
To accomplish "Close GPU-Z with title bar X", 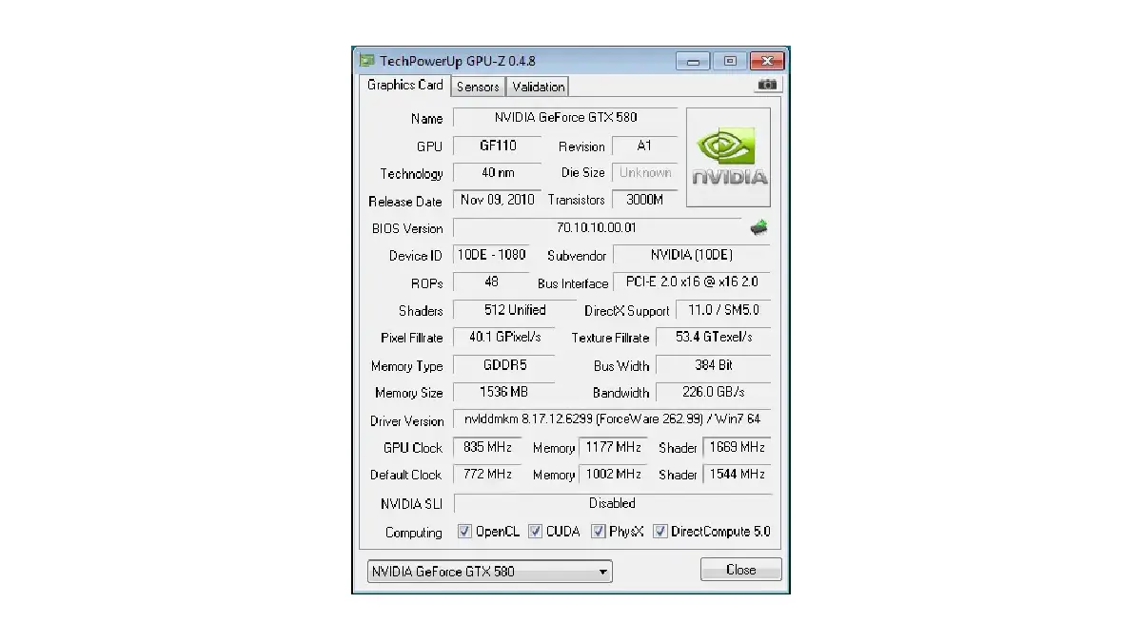I will (x=766, y=61).
